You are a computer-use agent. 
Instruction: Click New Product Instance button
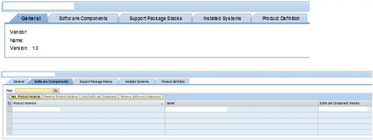pyautogui.click(x=26, y=96)
